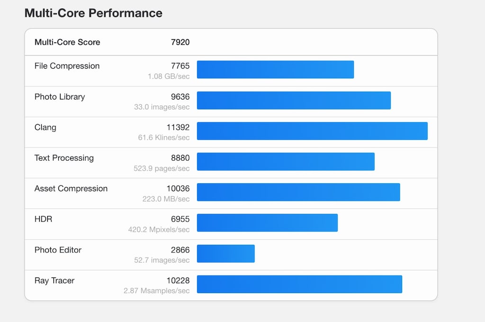Click the Photo Editor label
Screen dimensions: 485x322
[x=58, y=250]
